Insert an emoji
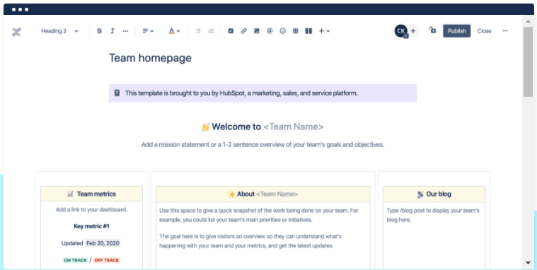Viewport: 537px width, 270px height. click(x=282, y=31)
